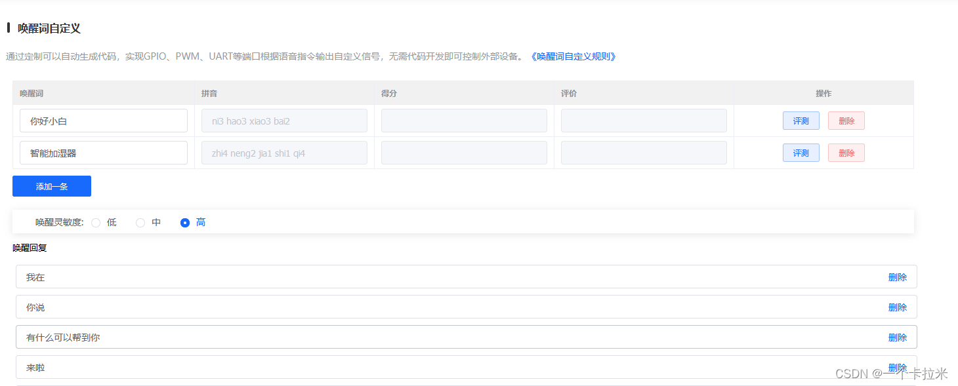This screenshot has height=386, width=958.
Task: Click pinyin field ni3 hao3 xiao3 bai2
Action: 284,121
